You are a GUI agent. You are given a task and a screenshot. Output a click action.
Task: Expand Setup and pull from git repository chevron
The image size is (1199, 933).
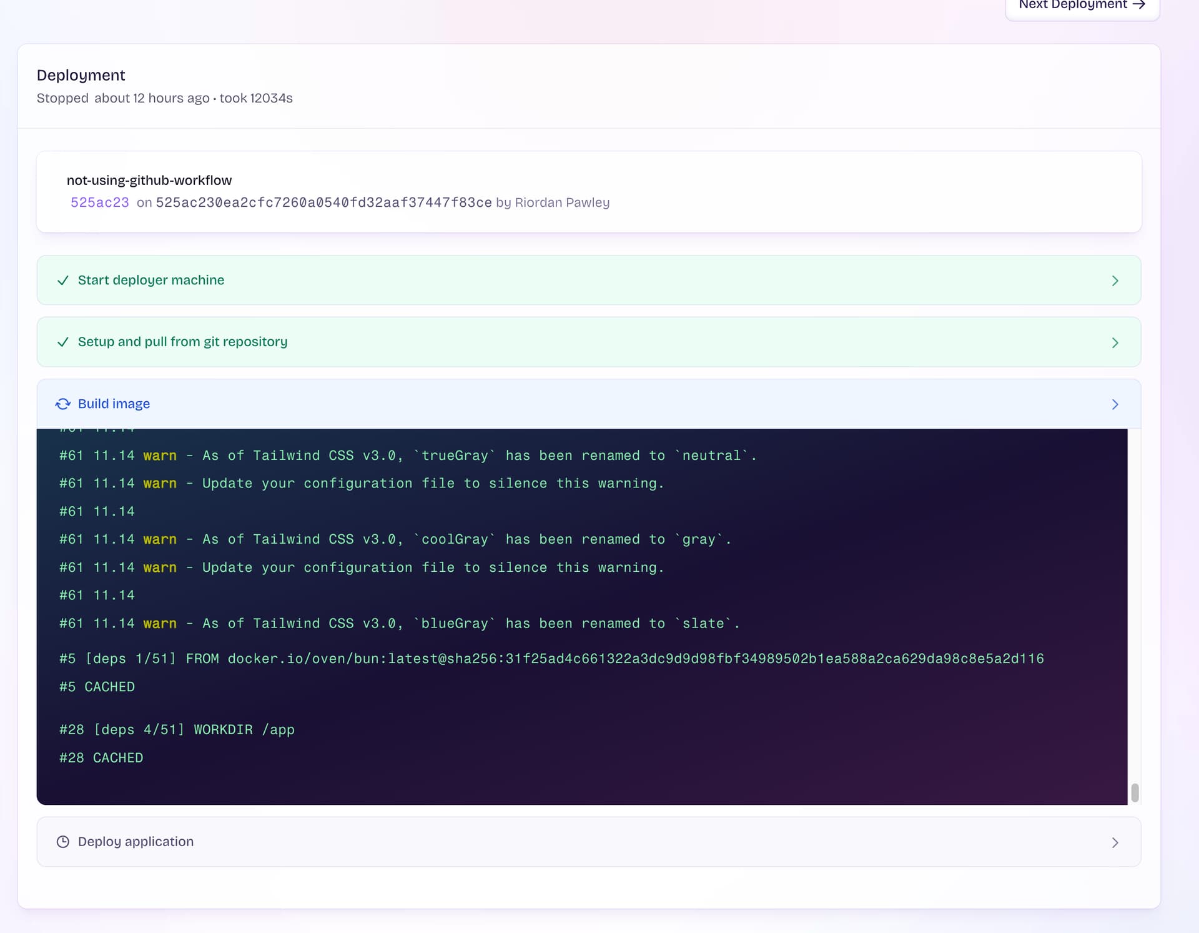point(1115,342)
